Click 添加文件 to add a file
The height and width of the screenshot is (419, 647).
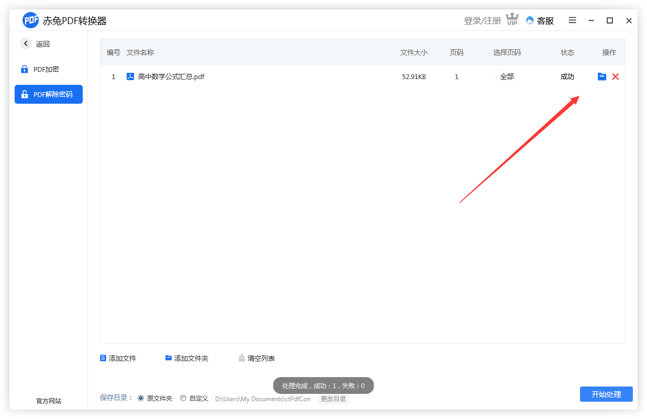[x=118, y=358]
